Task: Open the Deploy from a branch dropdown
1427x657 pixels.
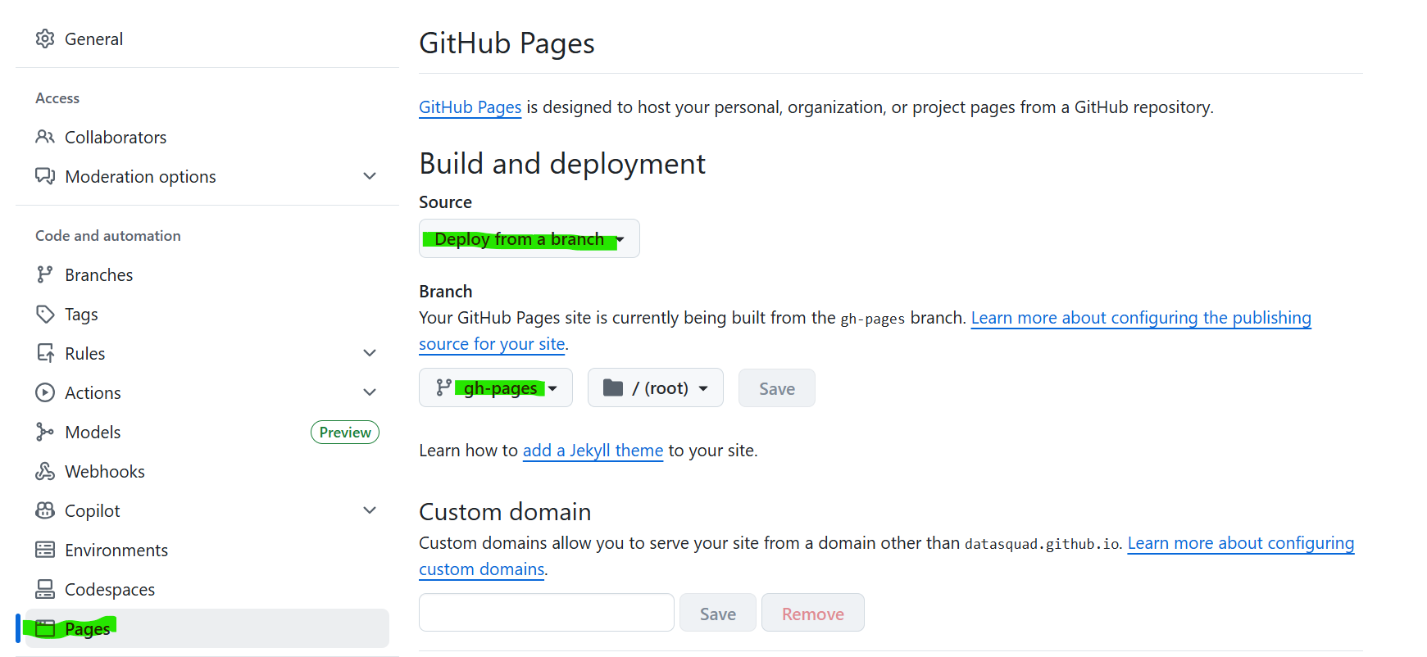Action: point(529,238)
